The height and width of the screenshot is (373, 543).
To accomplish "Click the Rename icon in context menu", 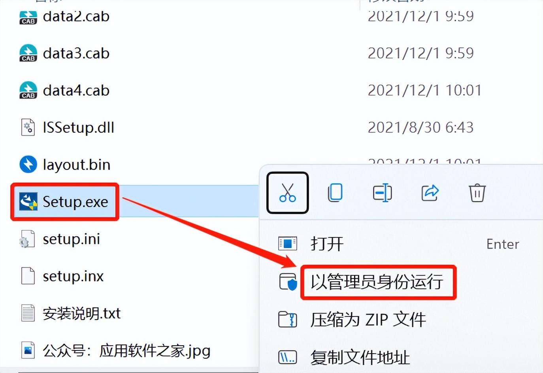I will point(382,193).
